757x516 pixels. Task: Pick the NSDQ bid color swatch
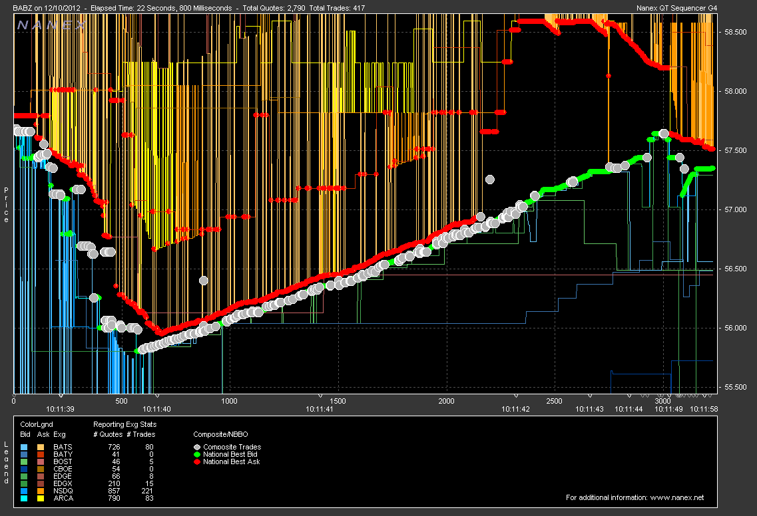[24, 491]
